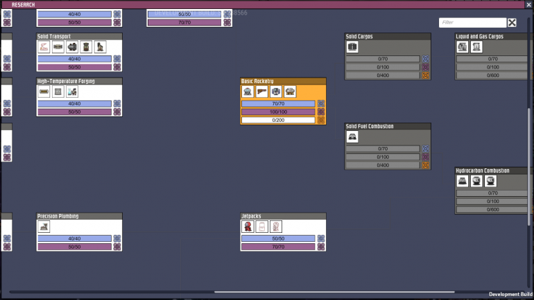
Task: Click the vertical scrollbar on the right
Action: pyautogui.click(x=529, y=166)
